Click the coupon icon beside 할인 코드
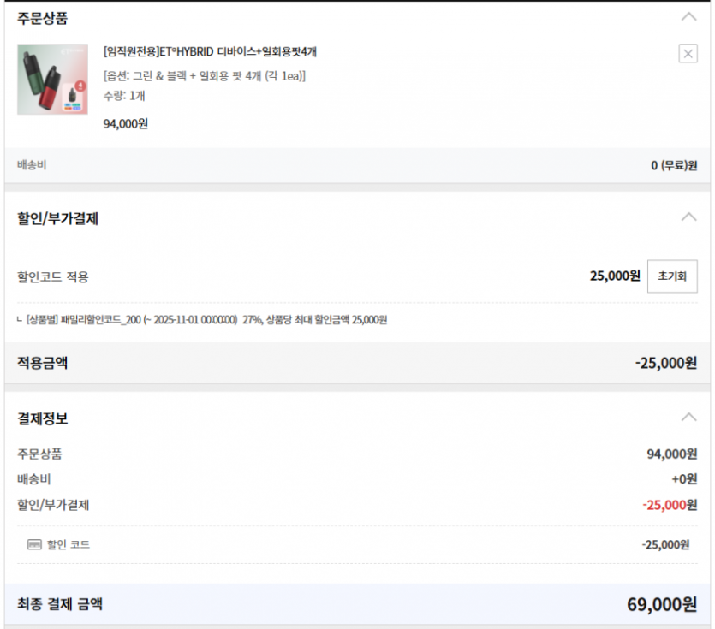 (34, 544)
